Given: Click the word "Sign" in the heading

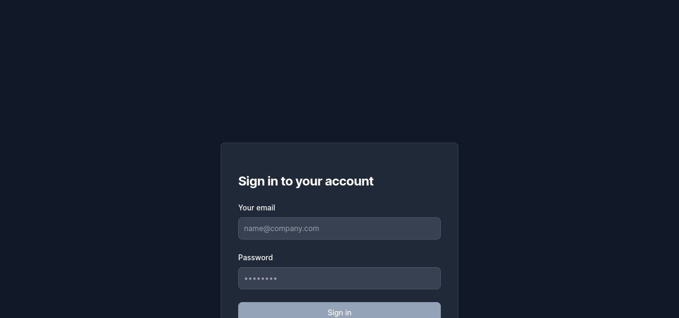Looking at the screenshot, I should 251,181.
